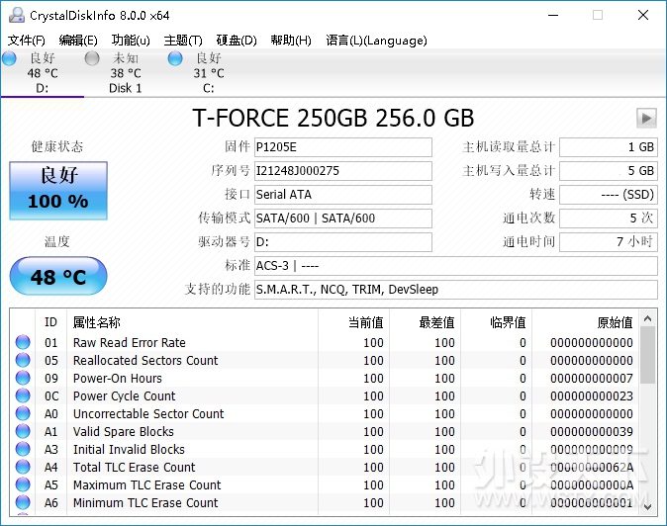Click the blue health orb for drive C:
This screenshot has width=667, height=526.
point(175,58)
